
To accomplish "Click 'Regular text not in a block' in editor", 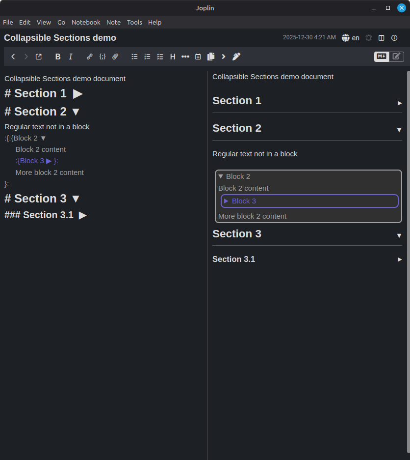I will [47, 127].
